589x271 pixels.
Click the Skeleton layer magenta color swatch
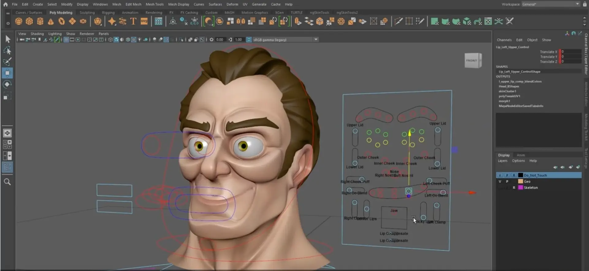[x=520, y=188]
